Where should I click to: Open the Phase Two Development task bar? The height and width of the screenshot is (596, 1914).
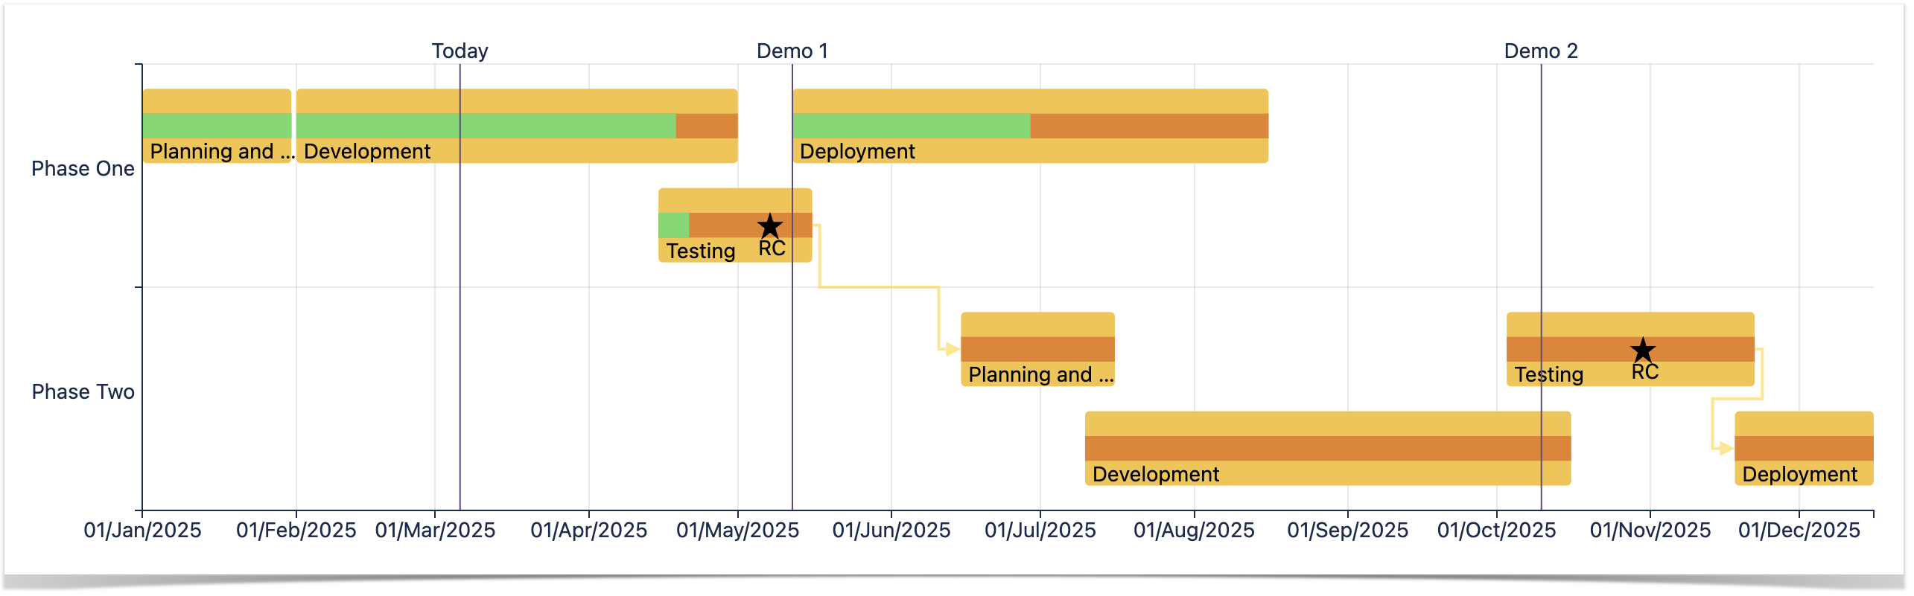point(1327,449)
